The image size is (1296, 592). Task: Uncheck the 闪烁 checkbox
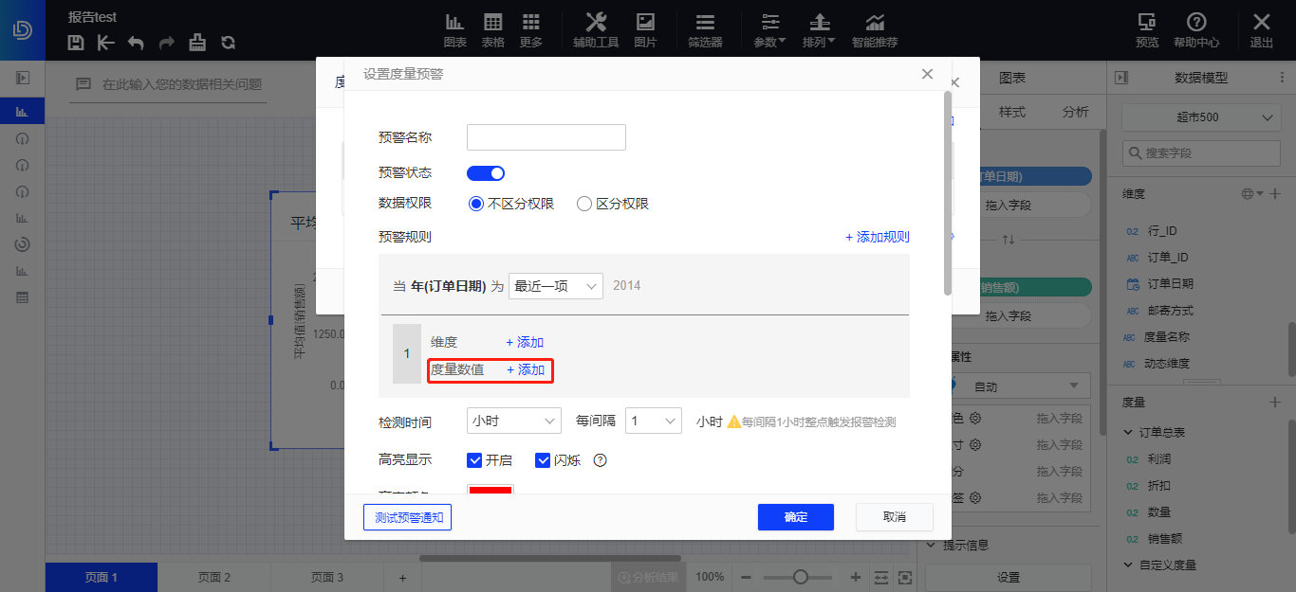tap(543, 460)
